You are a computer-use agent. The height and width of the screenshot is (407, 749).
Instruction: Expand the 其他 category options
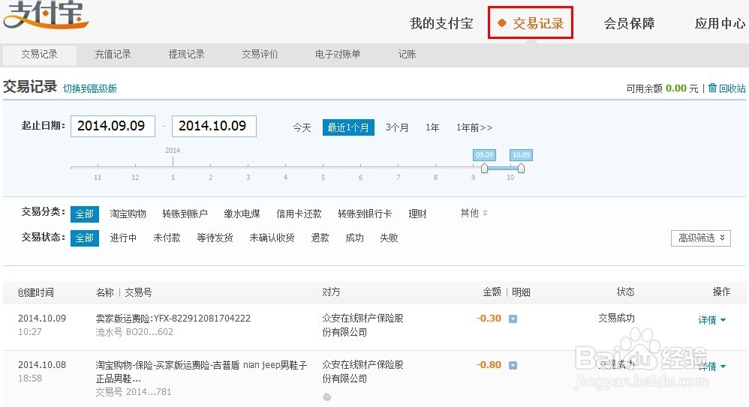[474, 213]
